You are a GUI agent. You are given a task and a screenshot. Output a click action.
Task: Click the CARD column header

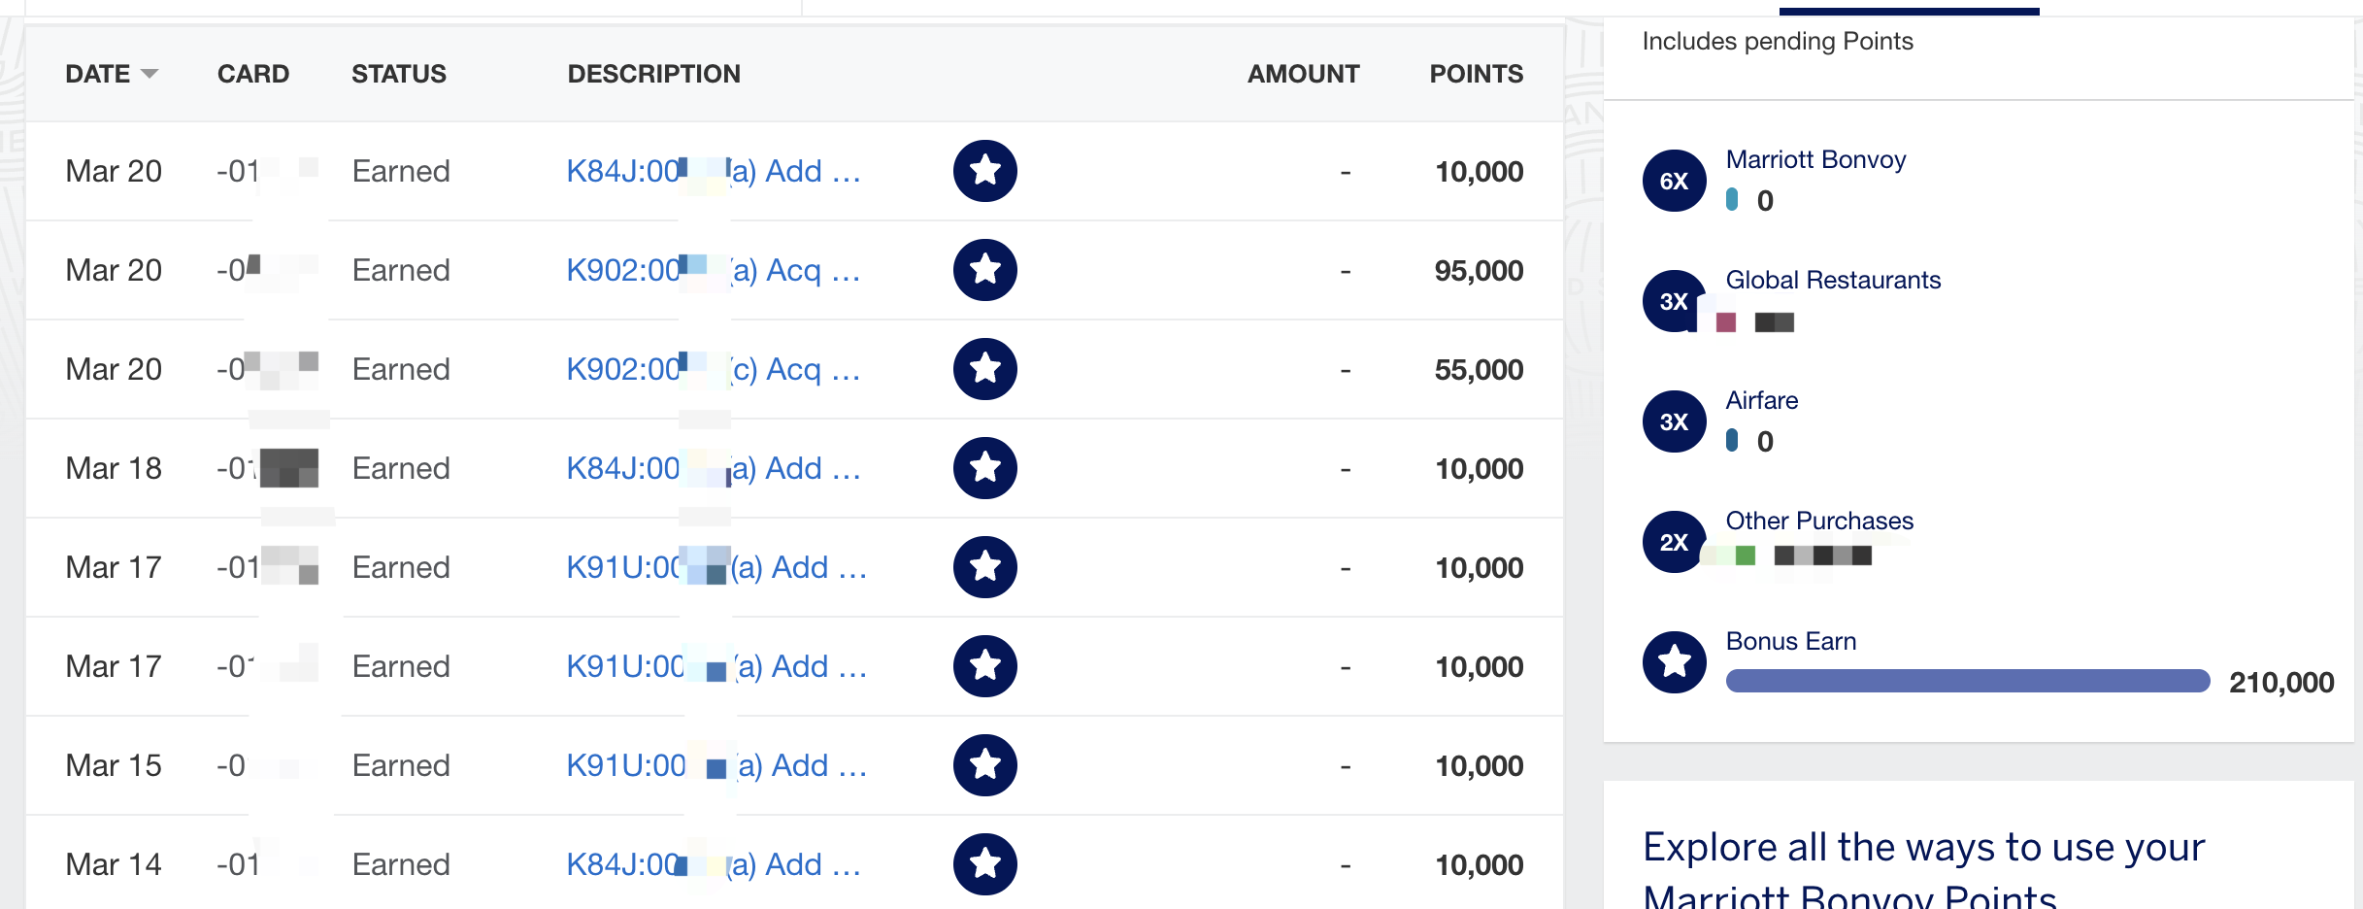253,74
